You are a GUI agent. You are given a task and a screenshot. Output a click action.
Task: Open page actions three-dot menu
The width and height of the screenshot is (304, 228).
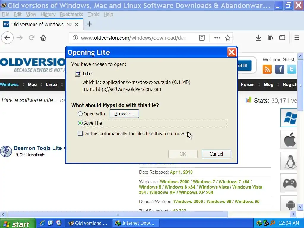pos(217,38)
